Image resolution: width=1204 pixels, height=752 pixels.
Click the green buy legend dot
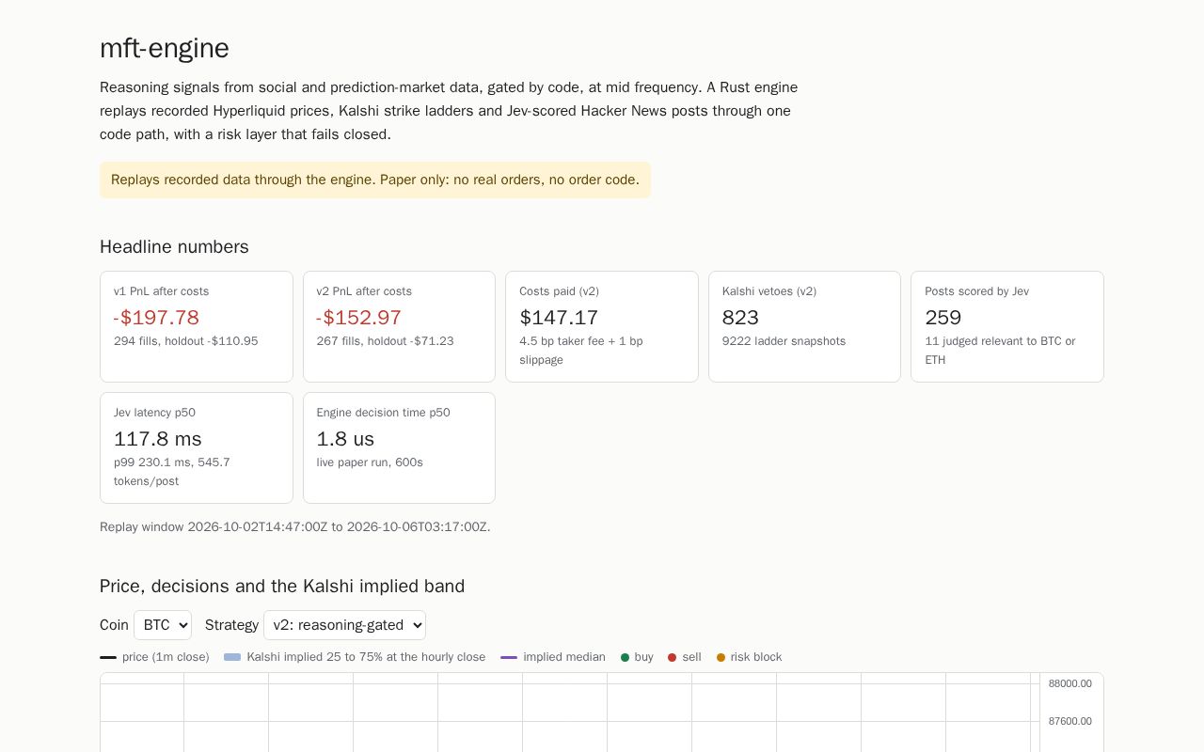pos(625,657)
